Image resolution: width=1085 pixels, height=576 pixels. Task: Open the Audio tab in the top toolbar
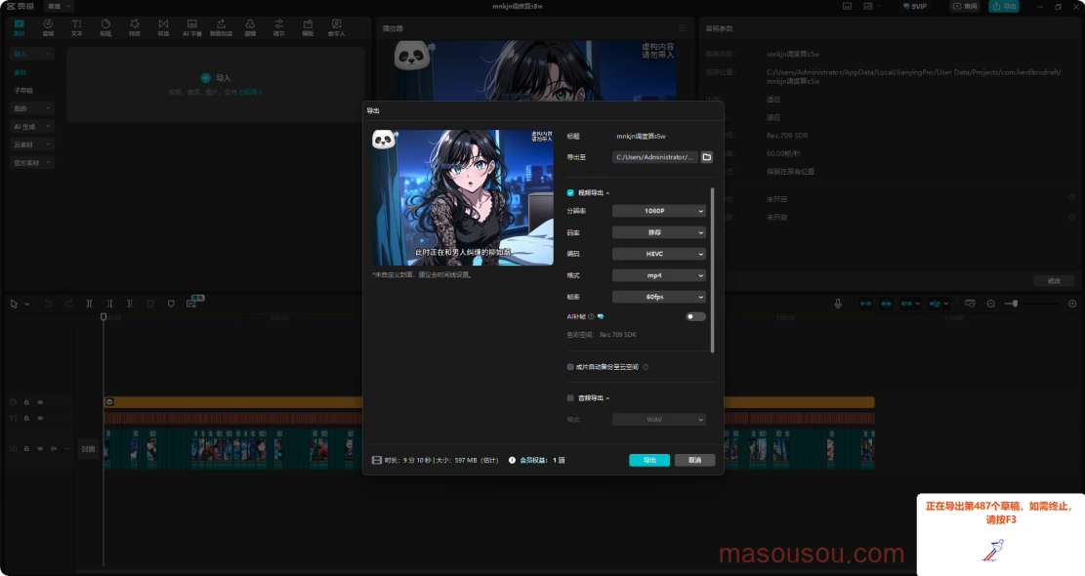pyautogui.click(x=48, y=27)
